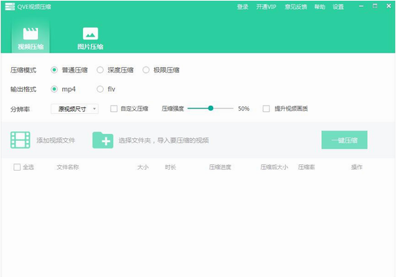
Task: Select 深度压缩 deep compression mode
Action: click(100, 70)
